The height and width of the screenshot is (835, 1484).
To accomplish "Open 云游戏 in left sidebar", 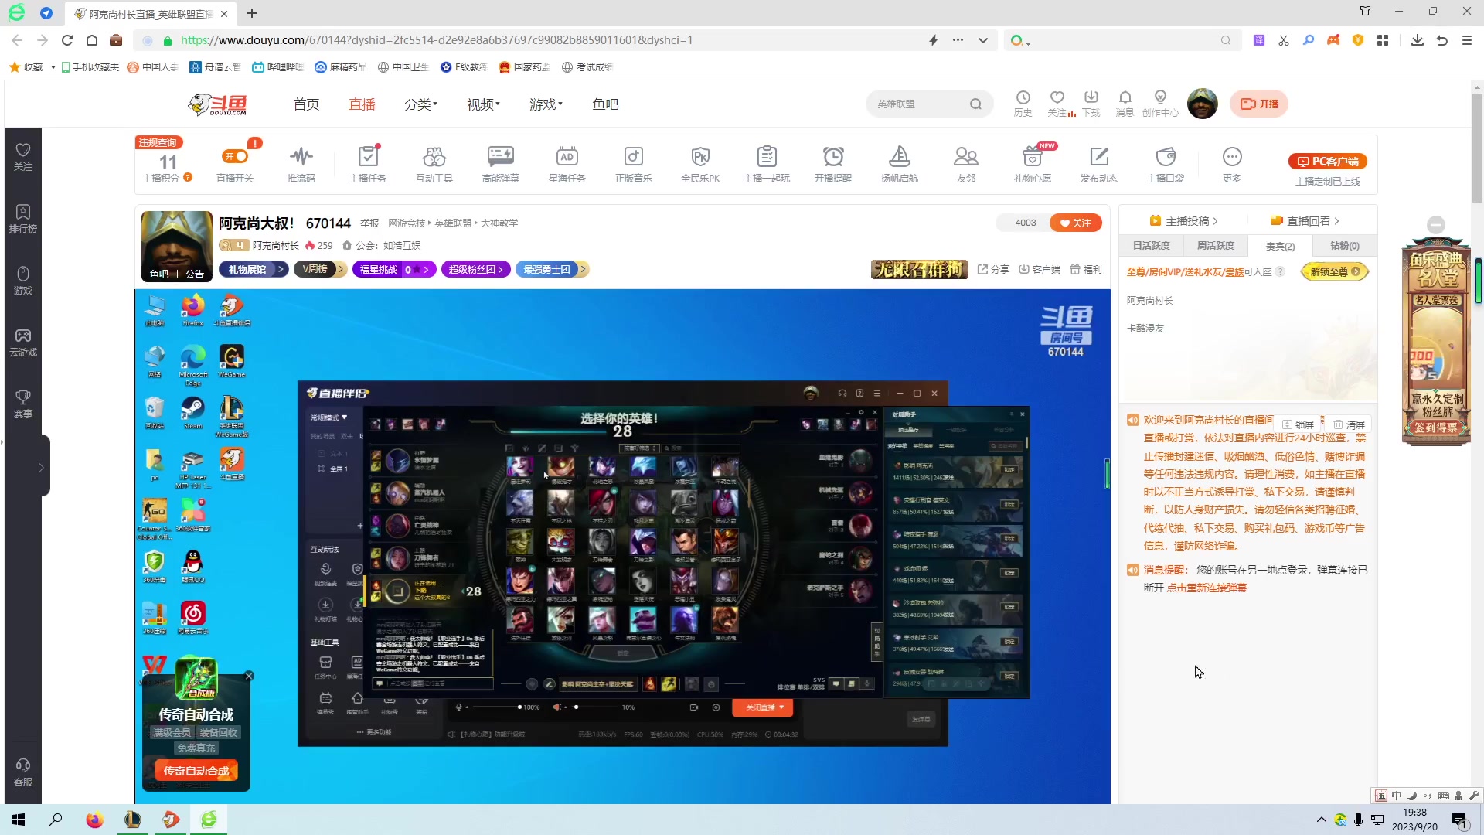I will [x=23, y=343].
